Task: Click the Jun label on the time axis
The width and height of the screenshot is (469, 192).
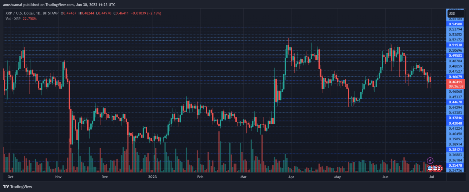Action: (385, 177)
